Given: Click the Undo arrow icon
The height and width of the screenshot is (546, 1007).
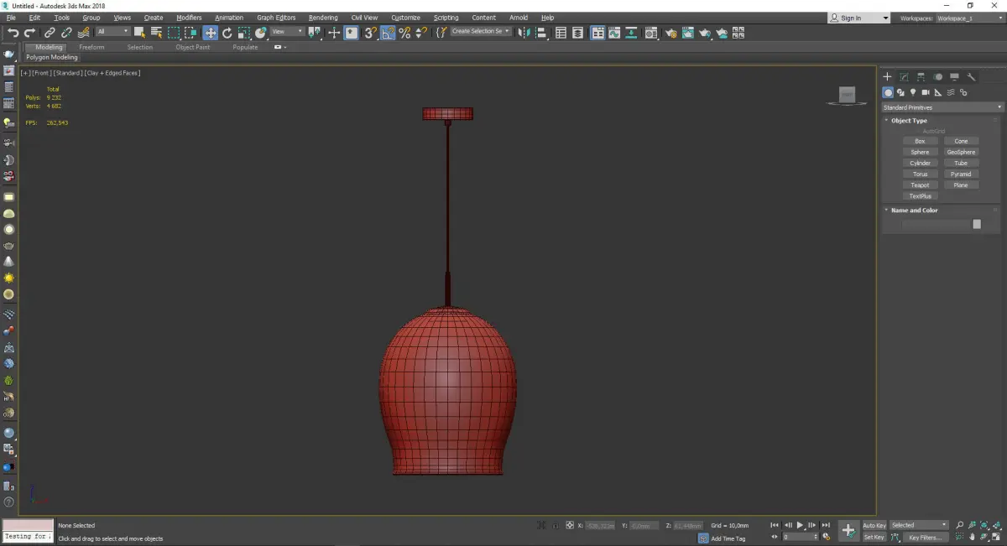Looking at the screenshot, I should coord(13,33).
